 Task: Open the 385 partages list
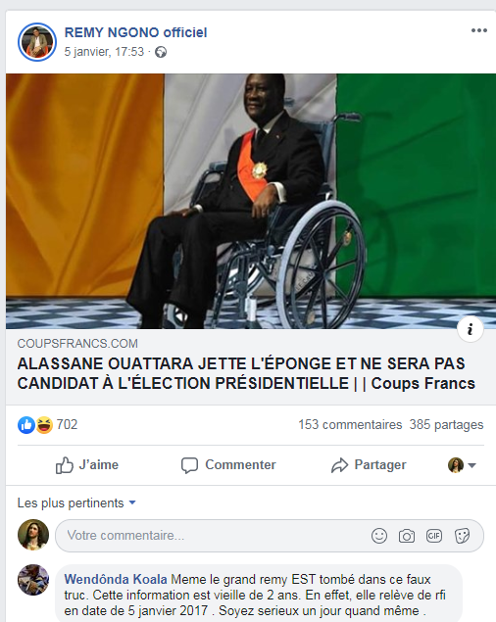(446, 424)
